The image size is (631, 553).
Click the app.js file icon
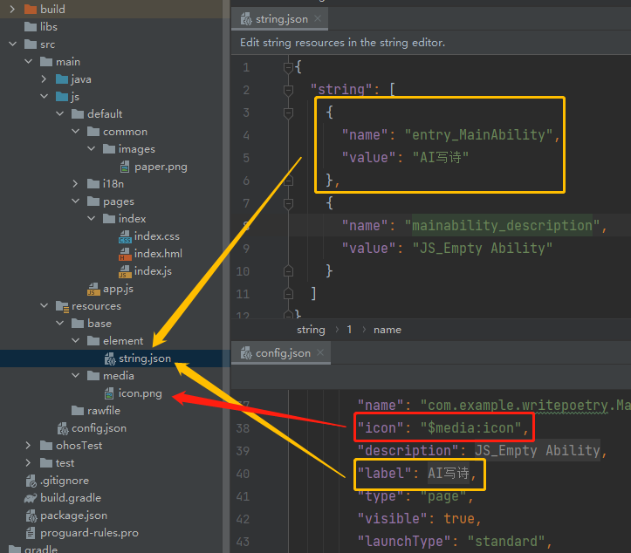pos(93,289)
